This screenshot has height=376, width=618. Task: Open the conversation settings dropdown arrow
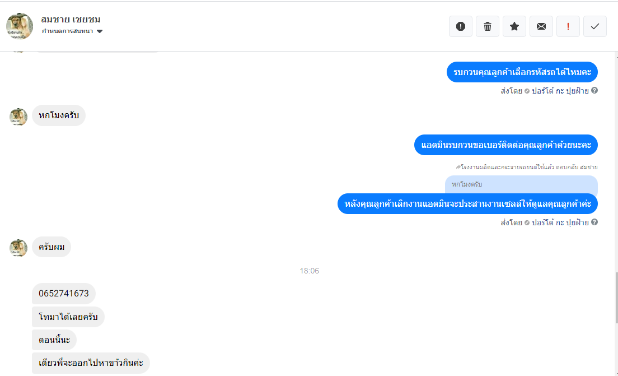point(100,31)
